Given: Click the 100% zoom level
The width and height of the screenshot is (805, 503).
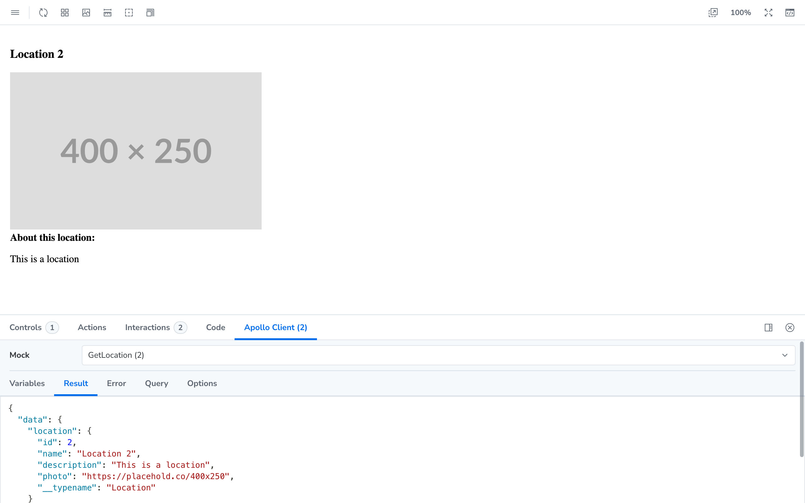Looking at the screenshot, I should pyautogui.click(x=741, y=13).
